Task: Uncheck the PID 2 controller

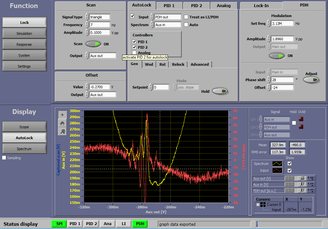Action: tap(134, 47)
